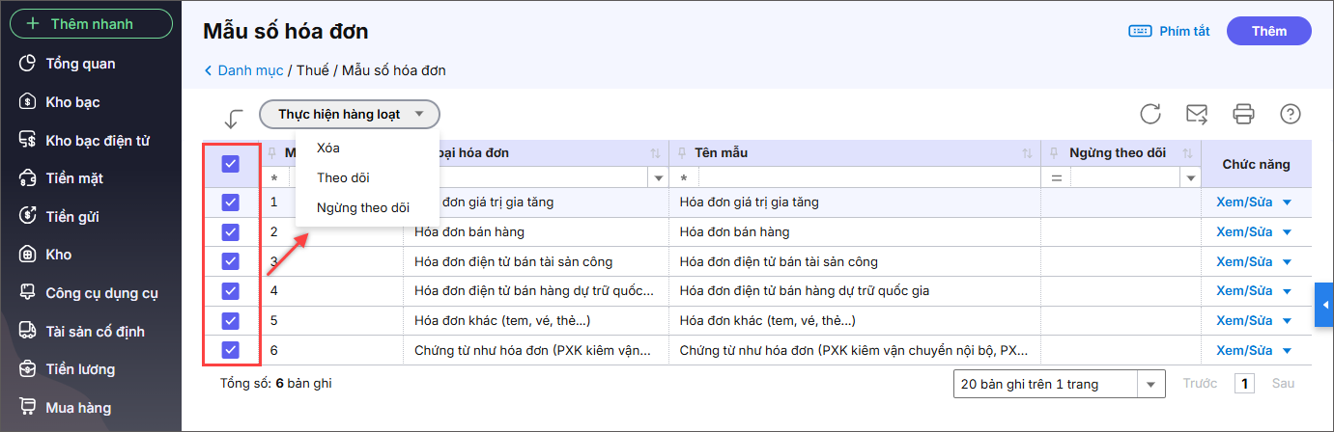
Task: Expand the blue side panel arrow tab
Action: pos(1325,305)
